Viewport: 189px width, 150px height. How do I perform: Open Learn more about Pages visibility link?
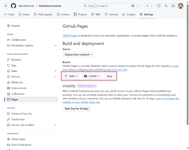(81, 102)
